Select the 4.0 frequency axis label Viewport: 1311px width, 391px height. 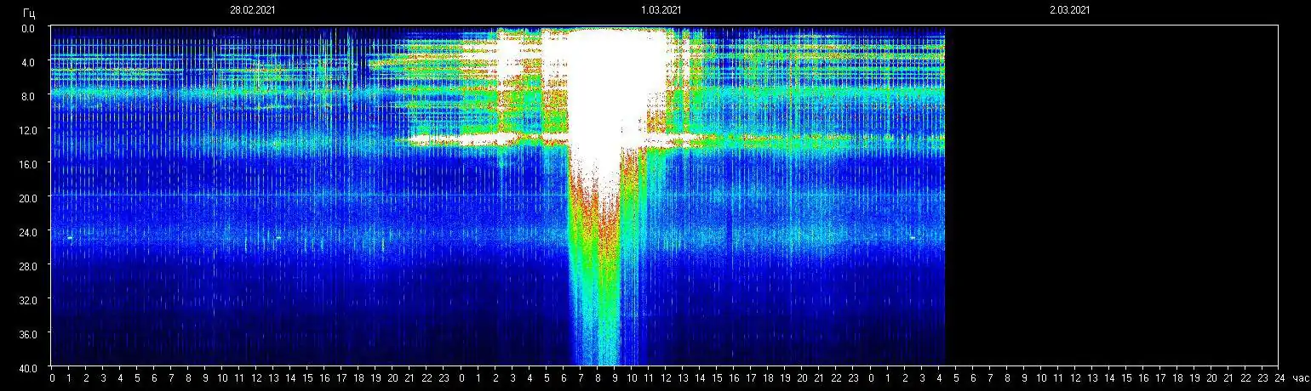click(29, 62)
